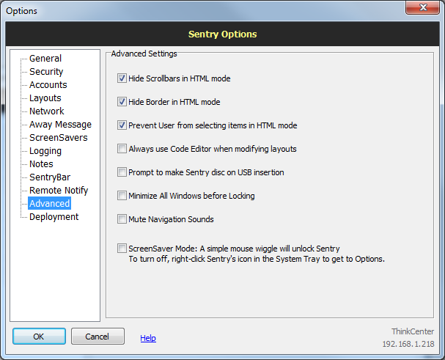The image size is (445, 360).
Task: Open the General settings page
Action: point(45,58)
